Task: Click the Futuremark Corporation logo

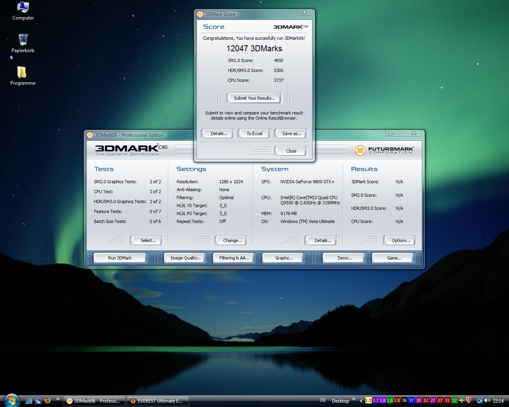Action: pyautogui.click(x=385, y=150)
